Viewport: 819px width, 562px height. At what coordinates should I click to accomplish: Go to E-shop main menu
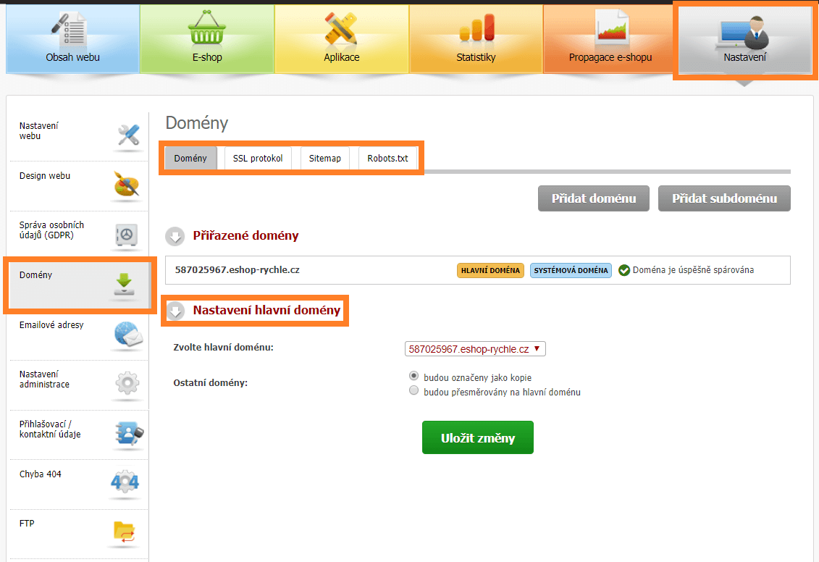point(207,39)
